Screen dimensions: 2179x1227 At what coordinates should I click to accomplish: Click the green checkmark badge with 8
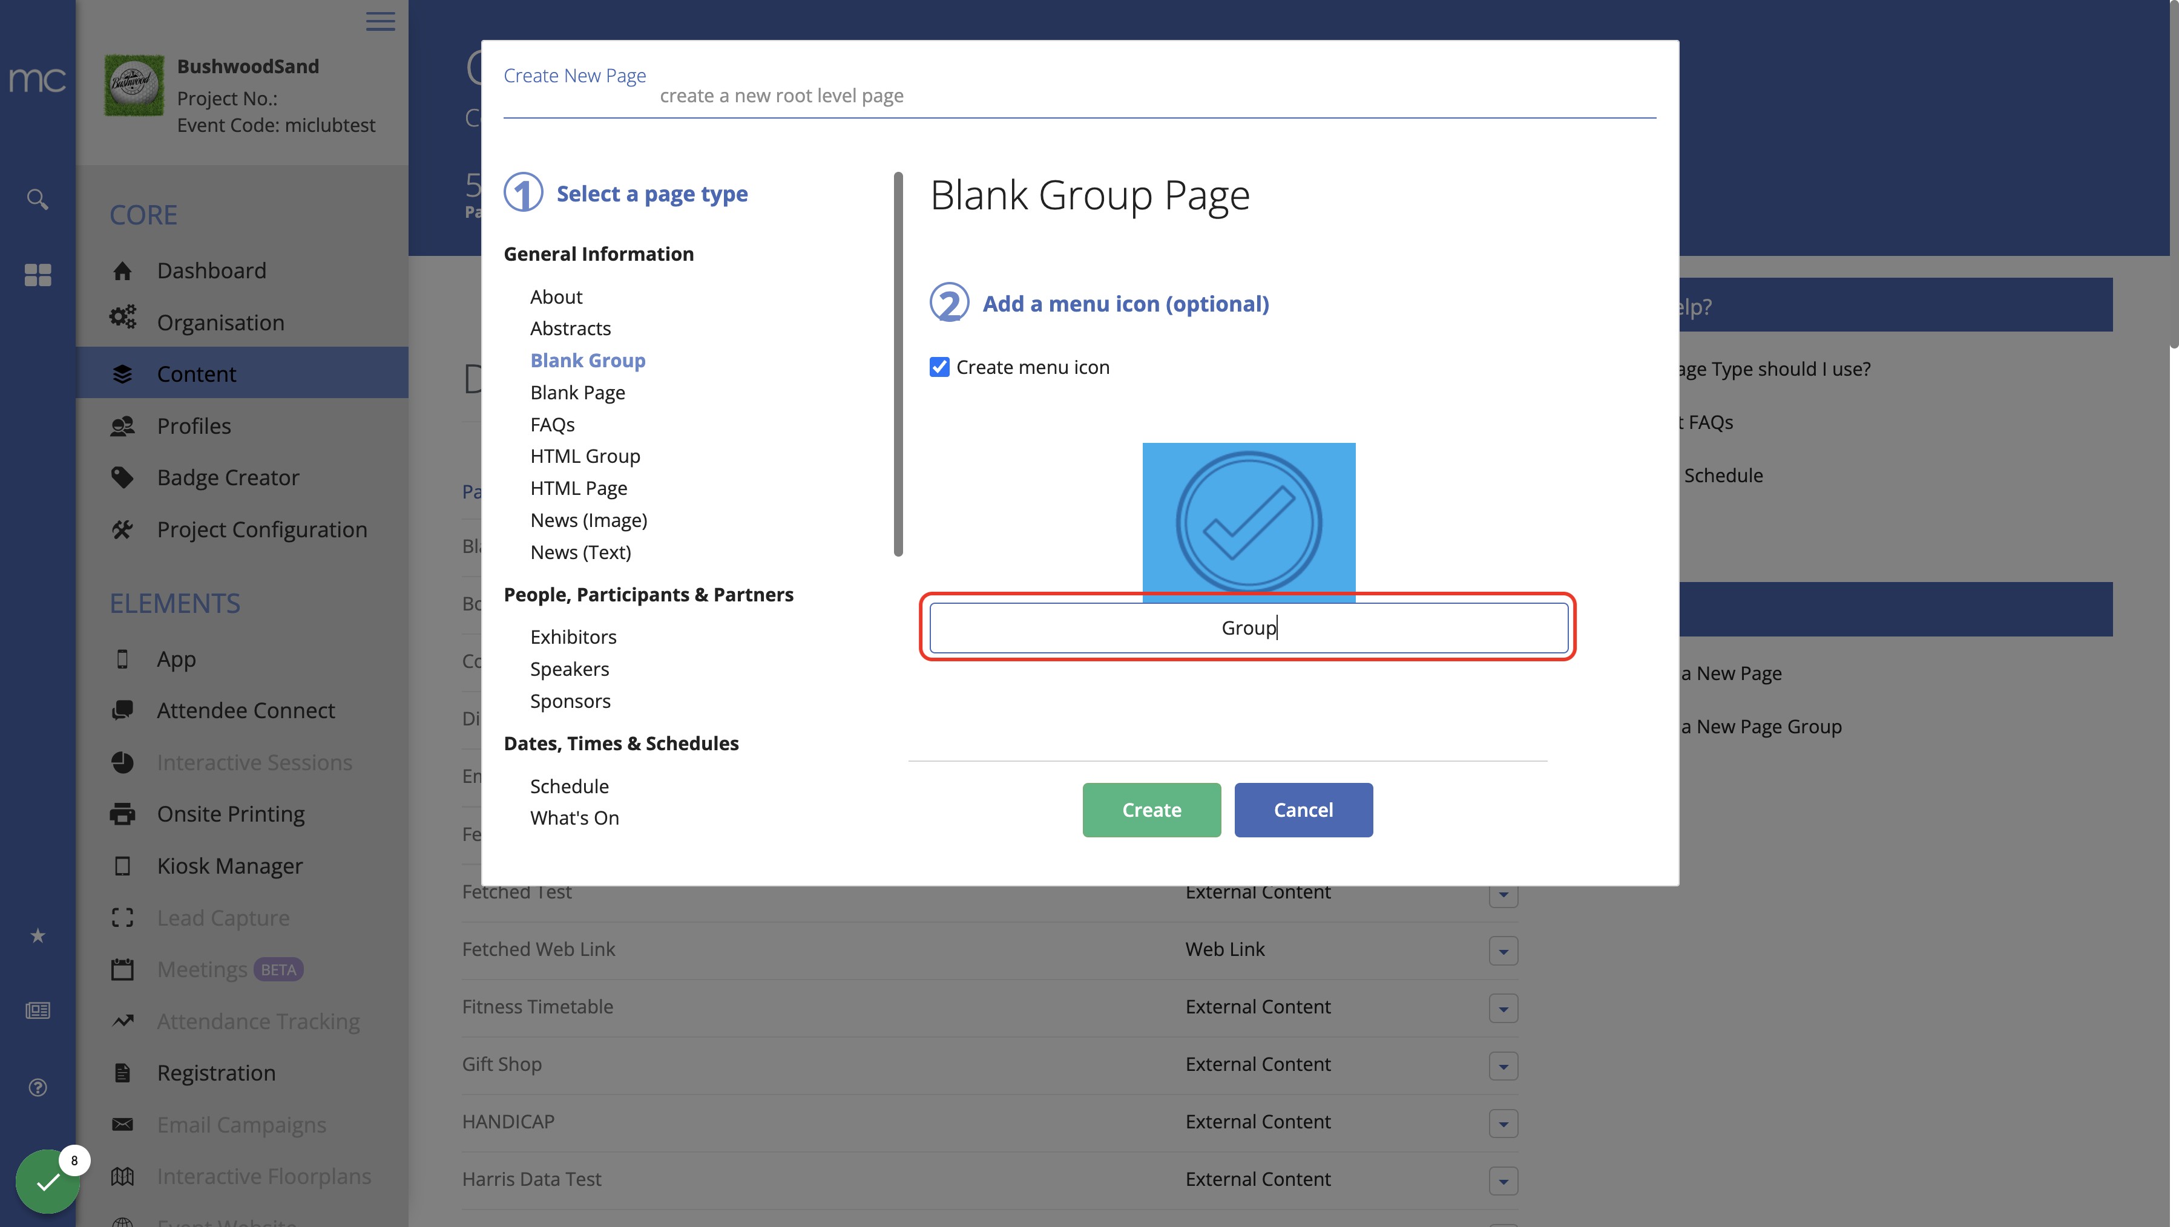coord(48,1180)
